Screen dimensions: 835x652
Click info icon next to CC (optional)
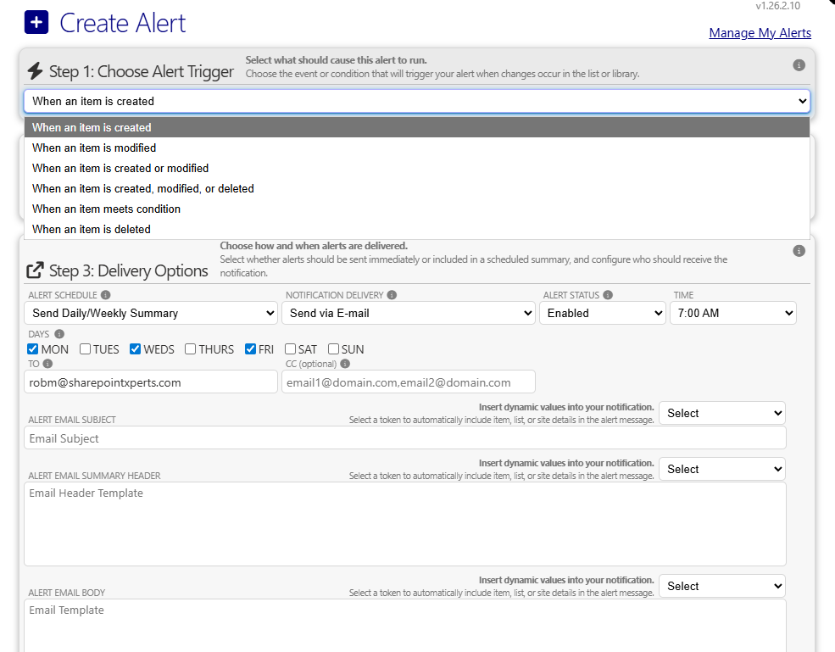point(345,364)
